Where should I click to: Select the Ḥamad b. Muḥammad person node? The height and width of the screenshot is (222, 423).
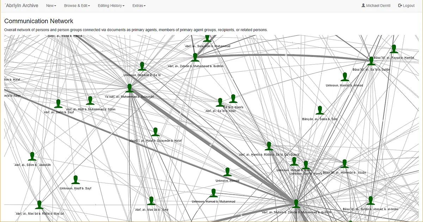tap(213, 193)
